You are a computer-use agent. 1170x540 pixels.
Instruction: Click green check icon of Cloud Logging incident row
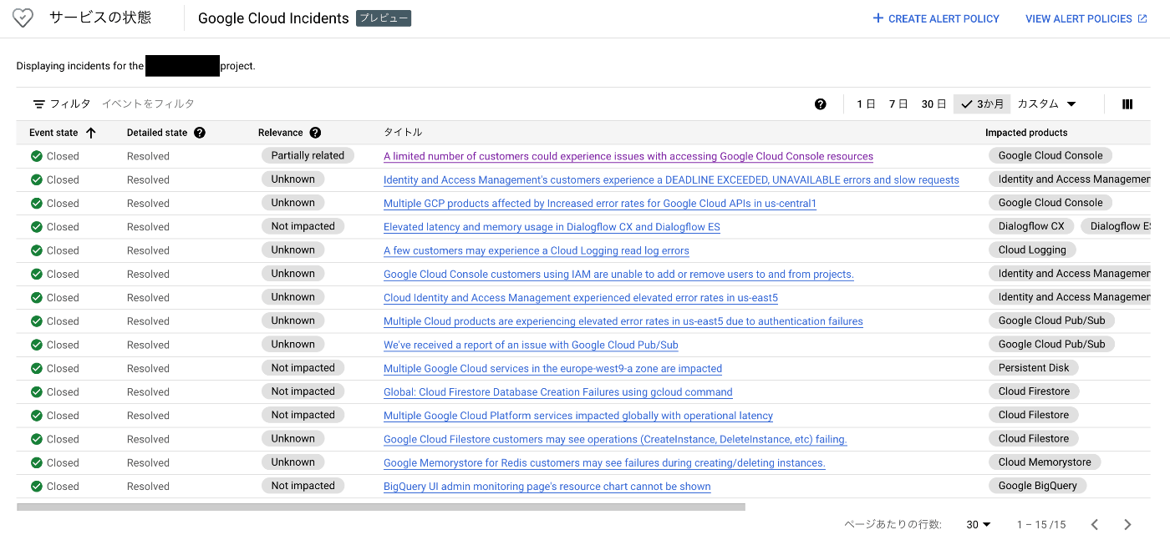tap(36, 250)
